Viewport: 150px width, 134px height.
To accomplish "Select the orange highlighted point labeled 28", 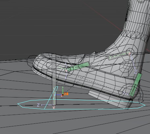I will (x=63, y=94).
